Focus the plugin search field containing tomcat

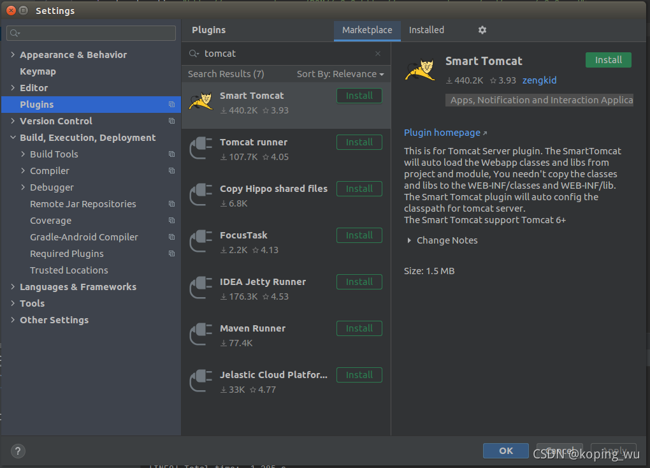[x=286, y=54]
